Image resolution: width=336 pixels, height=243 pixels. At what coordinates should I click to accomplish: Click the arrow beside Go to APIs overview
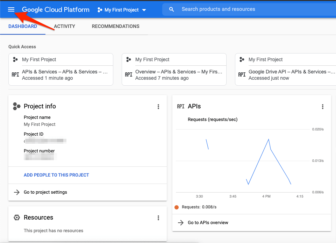point(181,222)
